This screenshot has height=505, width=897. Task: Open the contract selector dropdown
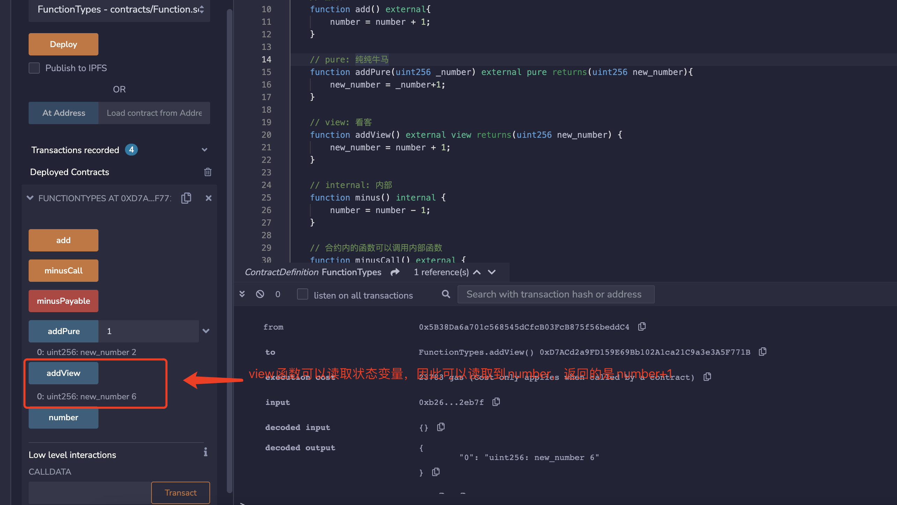[119, 9]
